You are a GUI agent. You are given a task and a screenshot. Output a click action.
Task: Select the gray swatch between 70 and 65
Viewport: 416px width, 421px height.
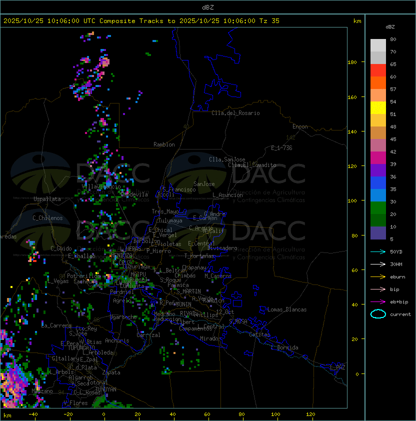(378, 57)
